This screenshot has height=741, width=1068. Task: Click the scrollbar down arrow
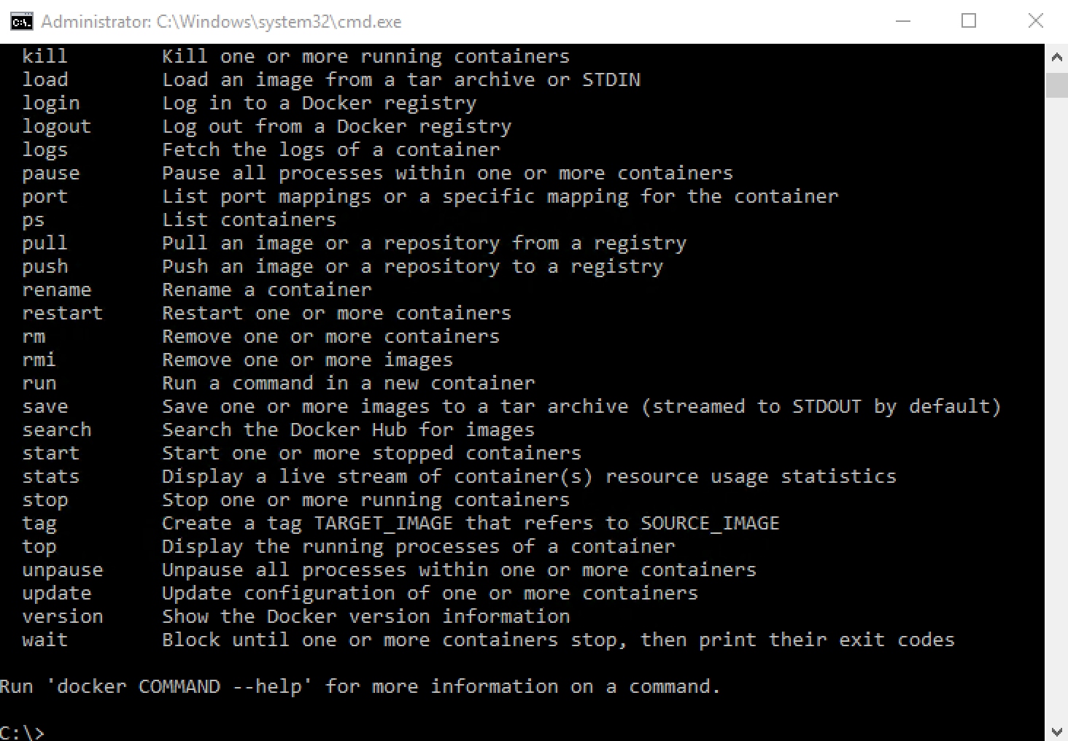click(1056, 731)
